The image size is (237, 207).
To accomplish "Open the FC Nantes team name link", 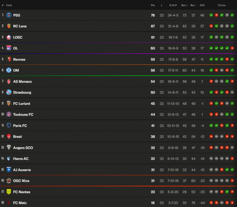I will coord(22,192).
